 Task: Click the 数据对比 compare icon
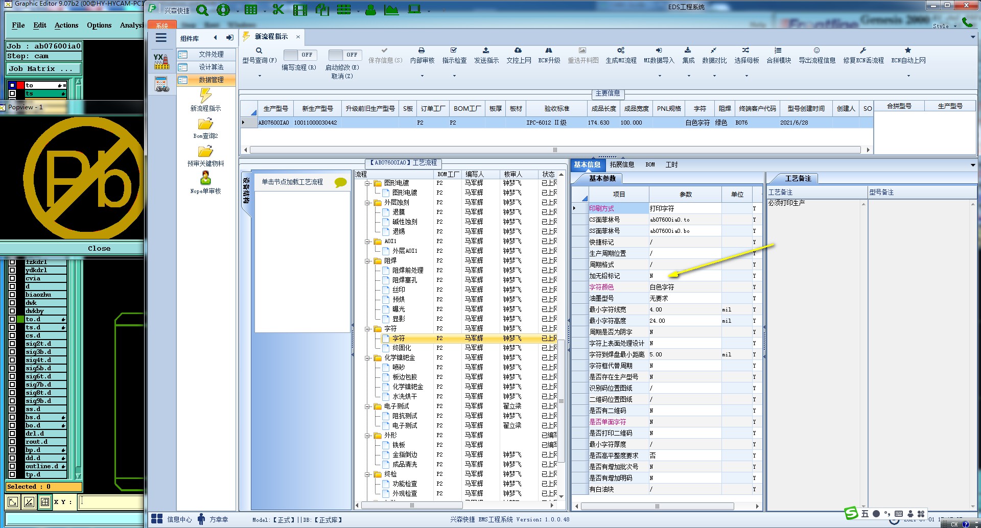tap(714, 51)
